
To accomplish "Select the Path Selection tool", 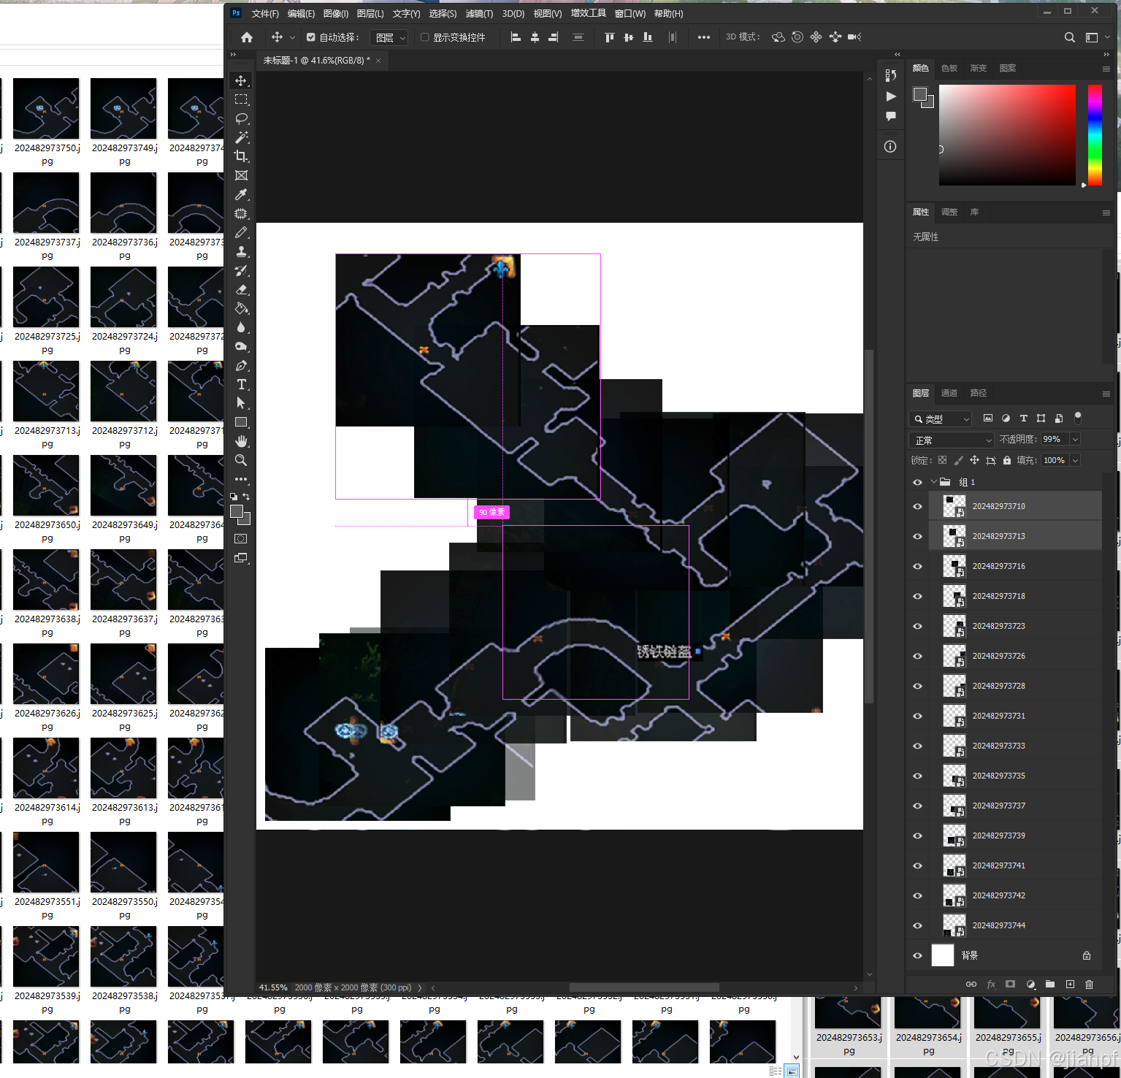I will tap(241, 403).
